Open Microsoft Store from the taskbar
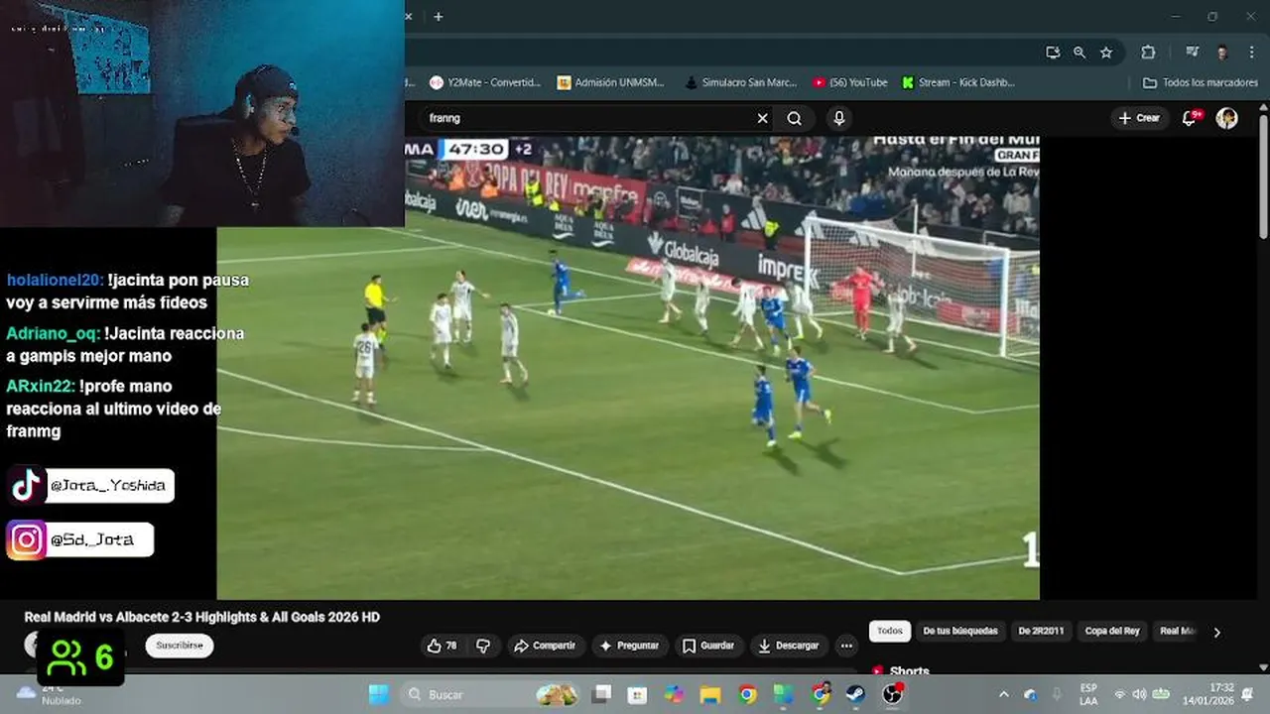The width and height of the screenshot is (1270, 714). pos(637,694)
